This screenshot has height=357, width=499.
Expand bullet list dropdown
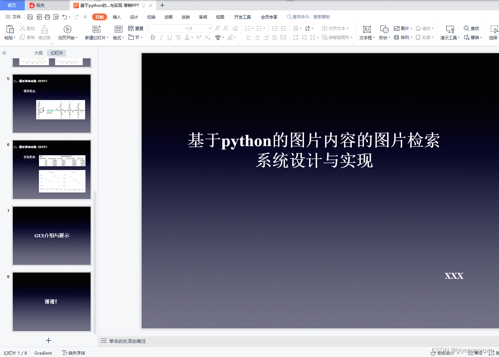[x=252, y=28]
